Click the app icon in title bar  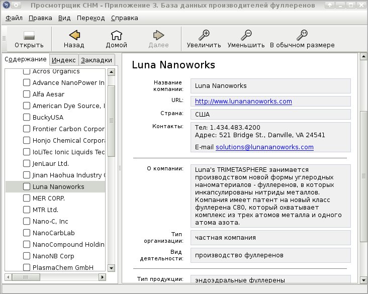(7, 5)
